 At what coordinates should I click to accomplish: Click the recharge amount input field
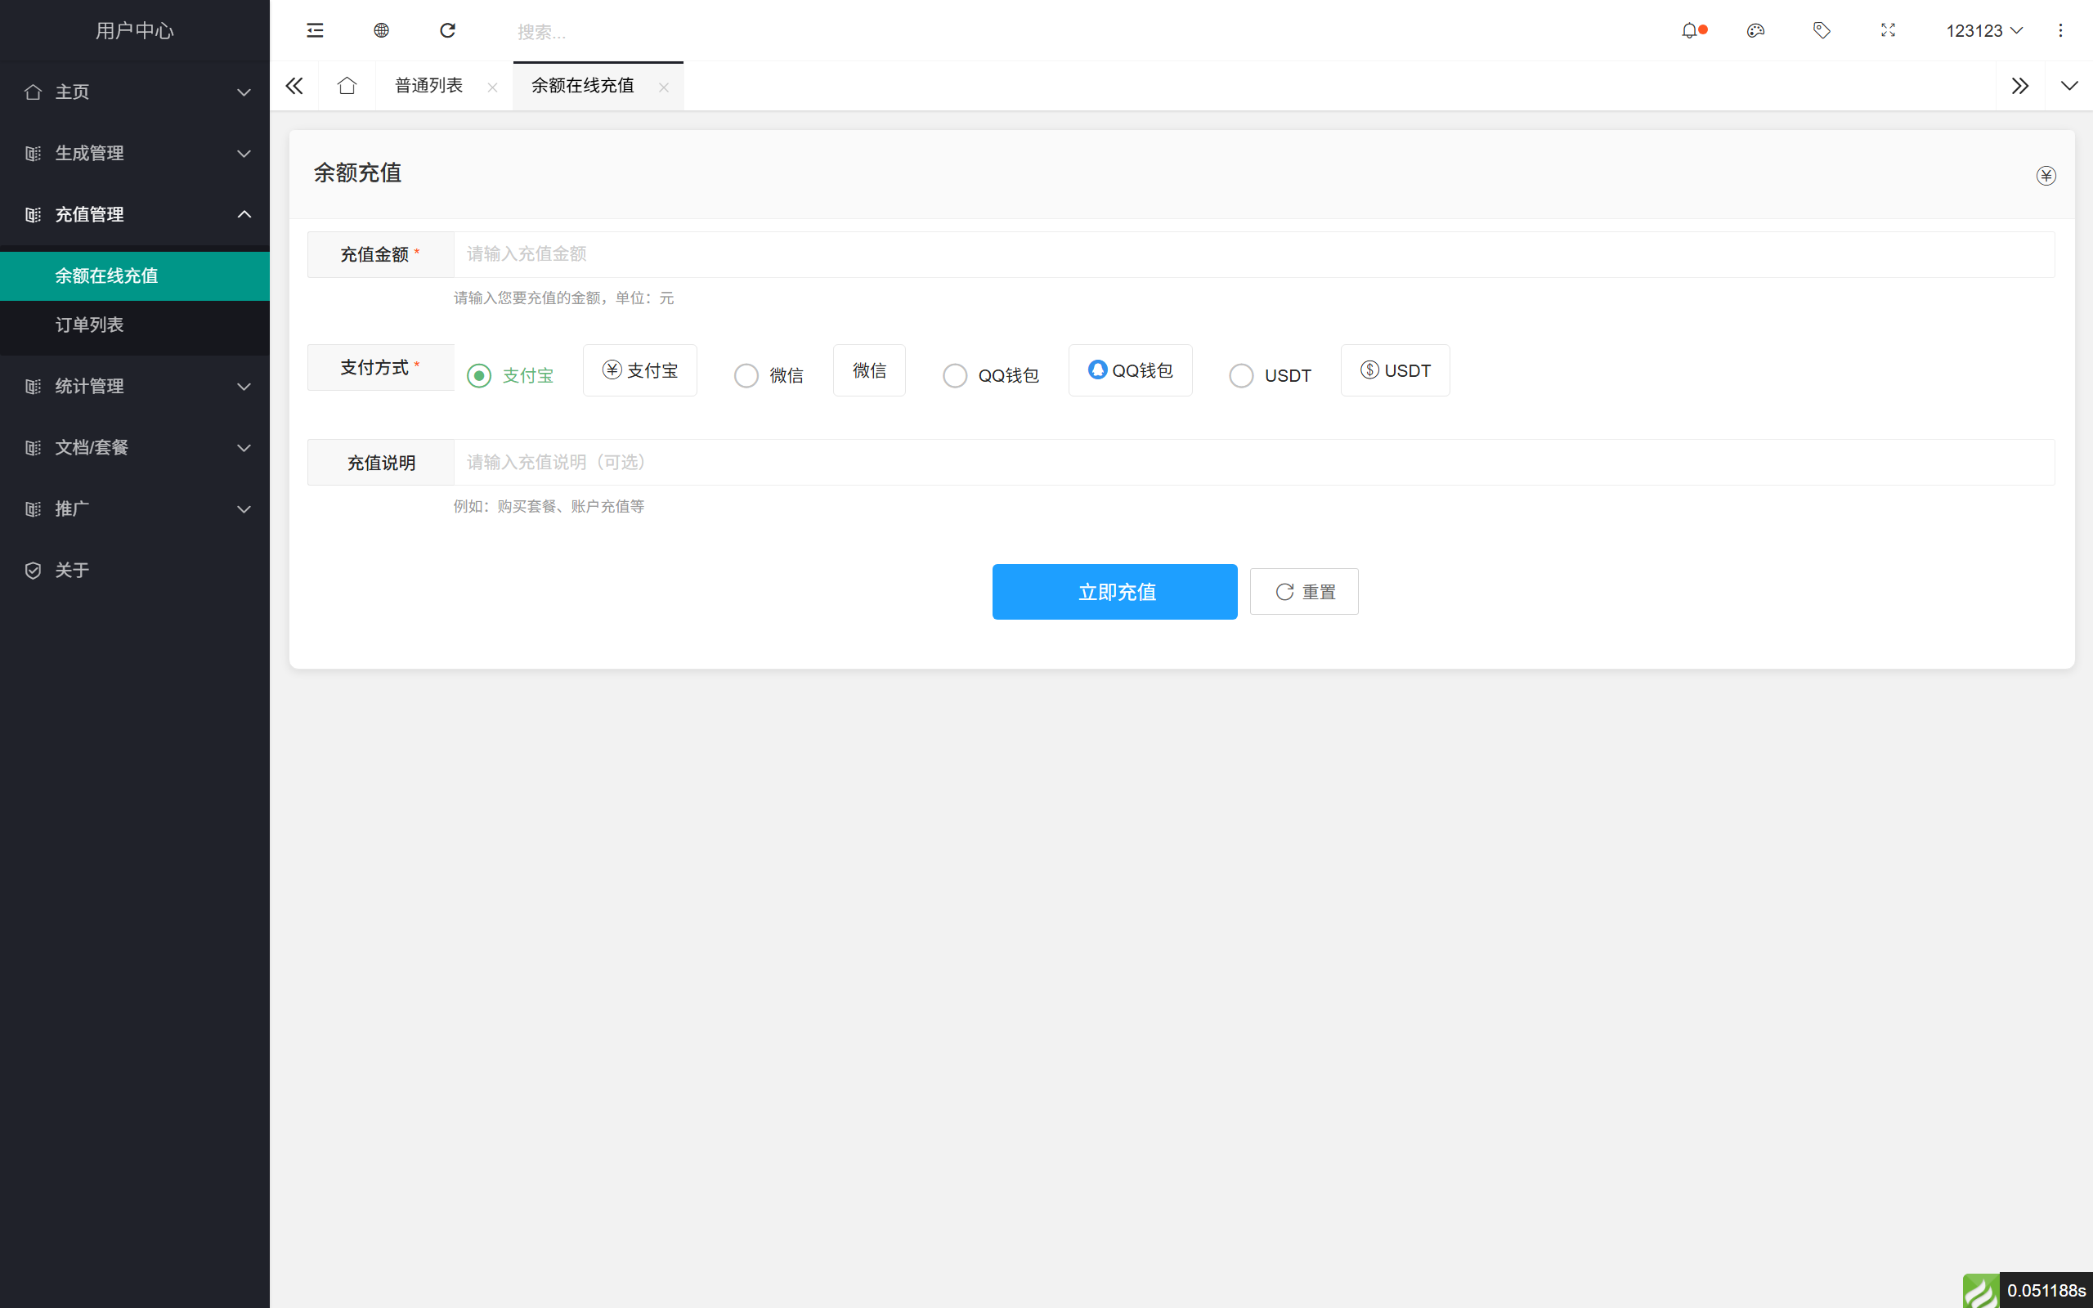point(865,253)
